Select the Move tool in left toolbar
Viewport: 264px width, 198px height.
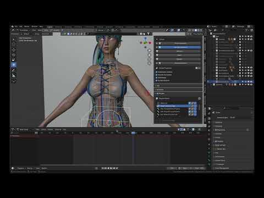14,50
